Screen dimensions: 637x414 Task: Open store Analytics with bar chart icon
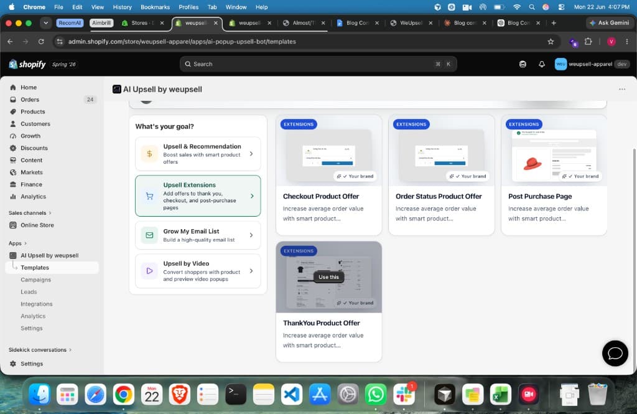(x=33, y=197)
